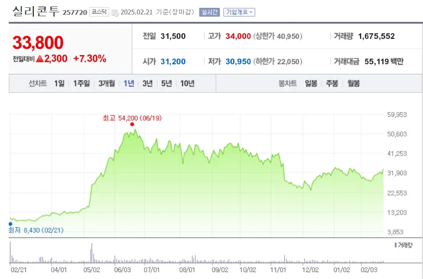Click the 최저 8,430 (02/21) label
The height and width of the screenshot is (279, 423).
36,230
